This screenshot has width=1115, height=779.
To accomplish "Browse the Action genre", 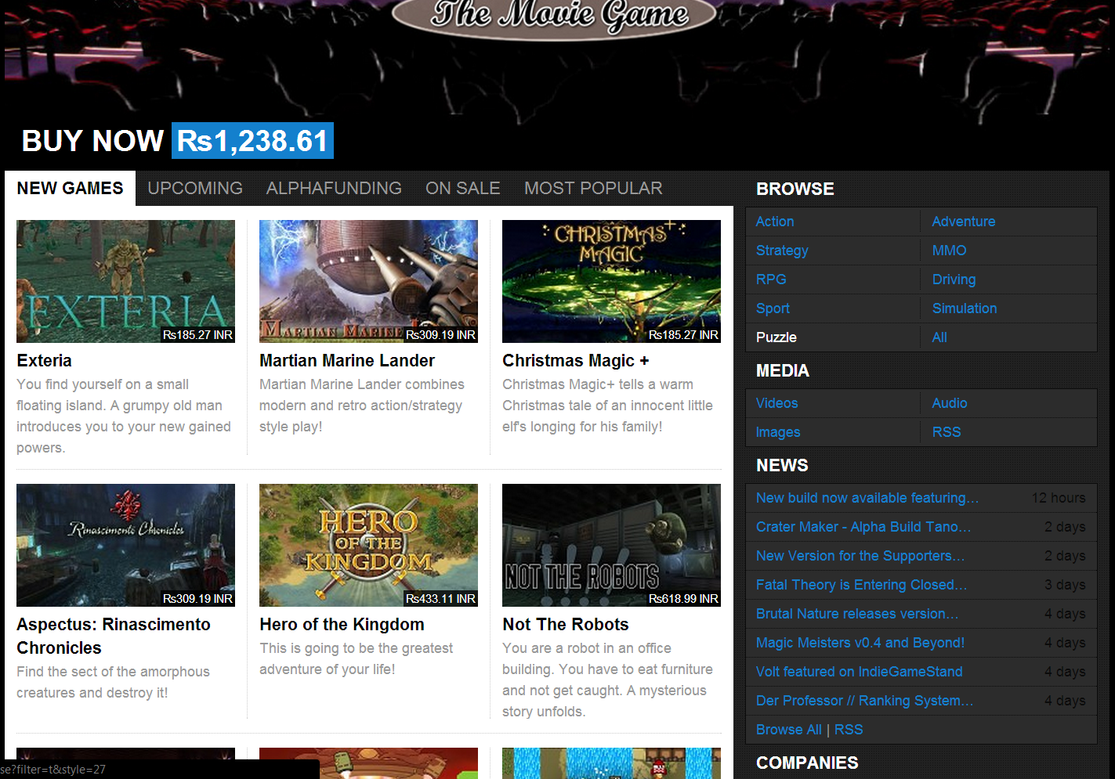I will [x=775, y=222].
